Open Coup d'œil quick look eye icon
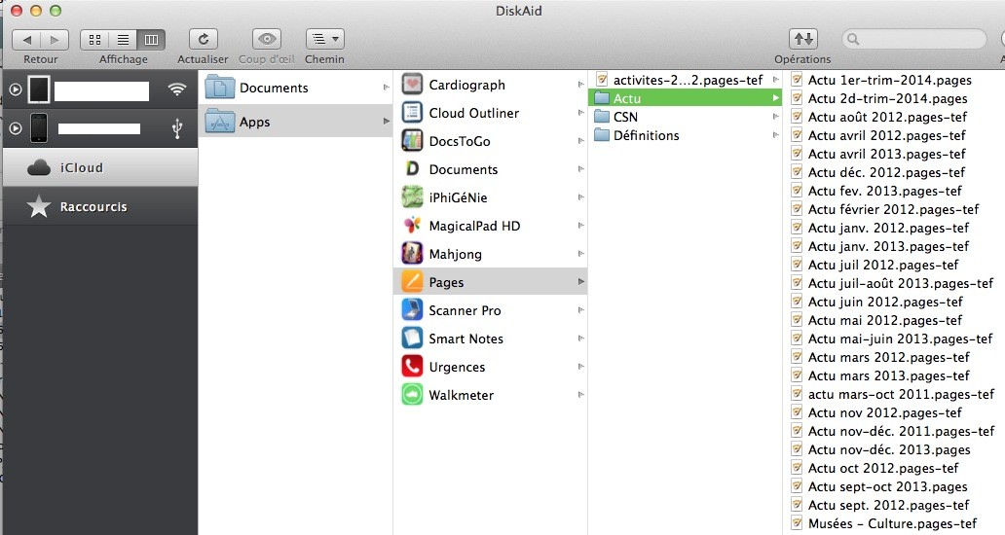This screenshot has height=535, width=1005. (266, 39)
